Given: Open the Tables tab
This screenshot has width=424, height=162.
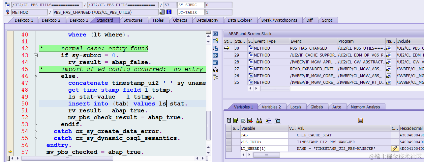Looking at the screenshot, I should 158,20.
